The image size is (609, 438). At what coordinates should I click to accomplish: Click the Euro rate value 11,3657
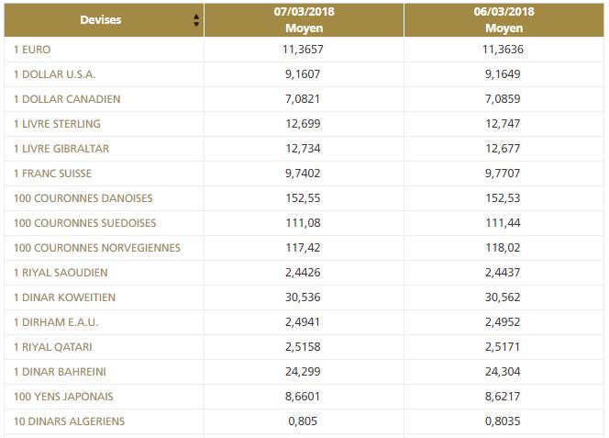[304, 50]
